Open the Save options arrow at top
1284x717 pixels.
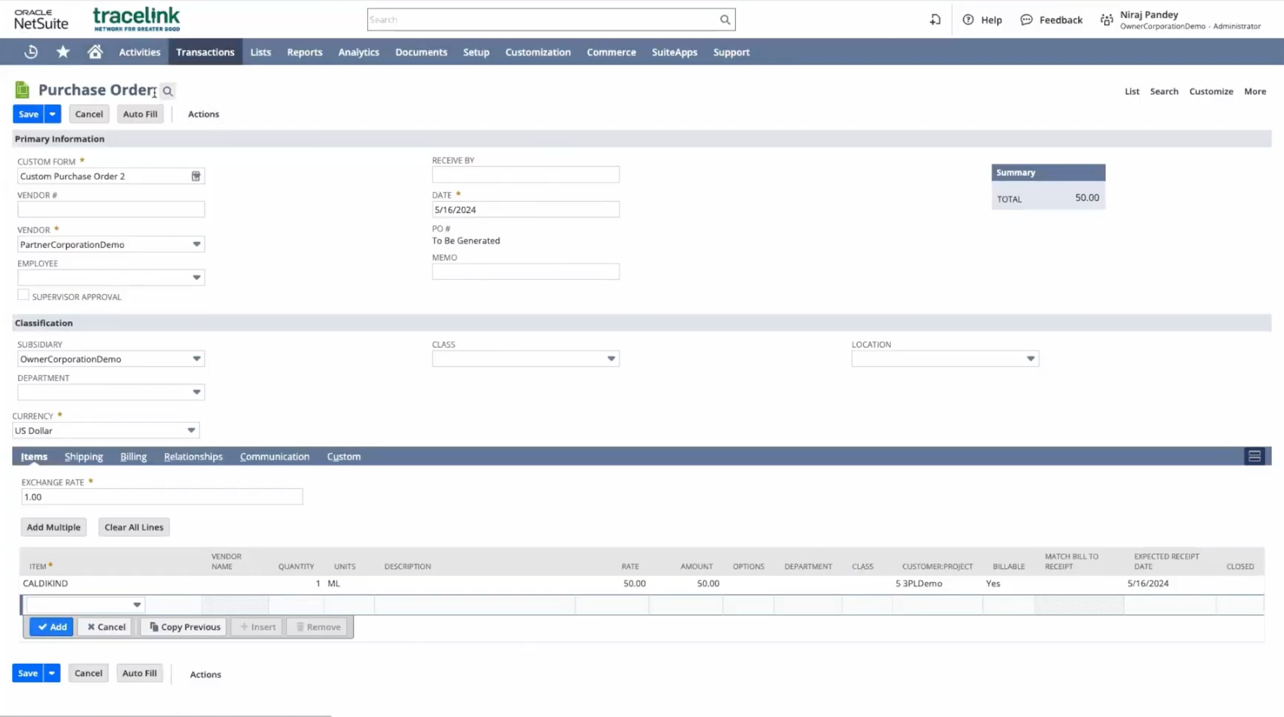tap(52, 114)
